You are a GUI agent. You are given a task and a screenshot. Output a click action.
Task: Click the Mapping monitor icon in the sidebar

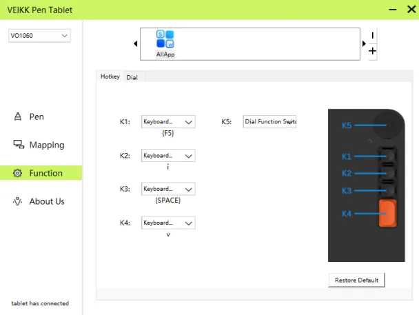(19, 145)
